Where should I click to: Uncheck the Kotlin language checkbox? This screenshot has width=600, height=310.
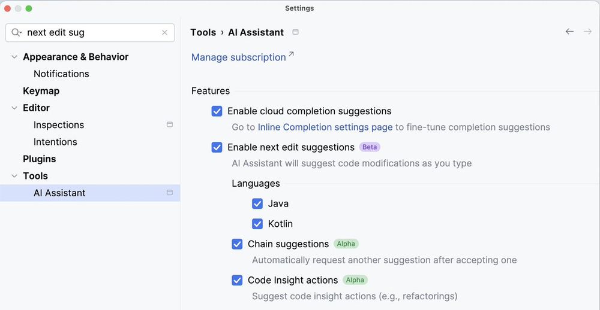tap(257, 224)
